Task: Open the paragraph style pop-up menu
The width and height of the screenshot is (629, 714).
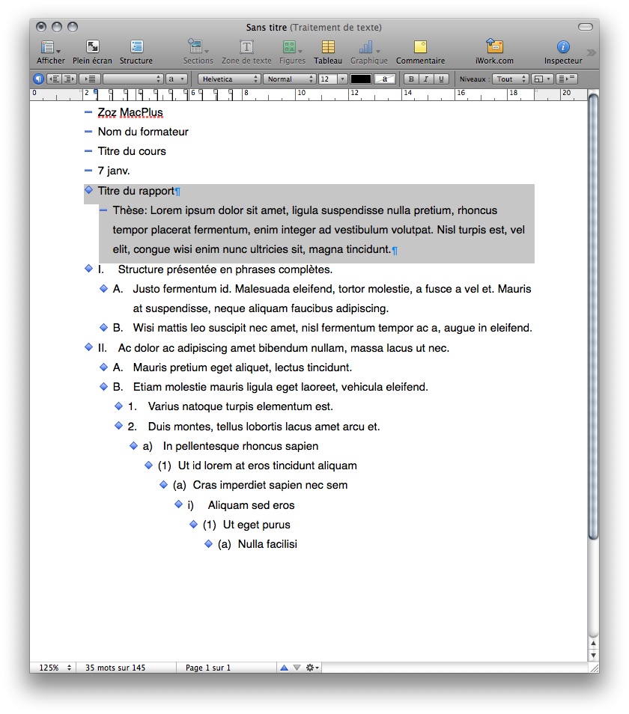Action: [x=133, y=79]
